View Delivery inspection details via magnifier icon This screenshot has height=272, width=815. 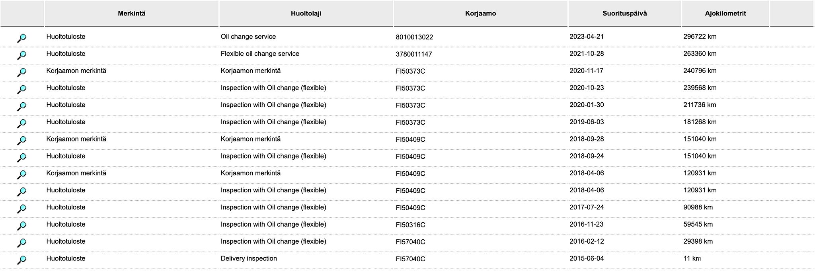point(22,260)
